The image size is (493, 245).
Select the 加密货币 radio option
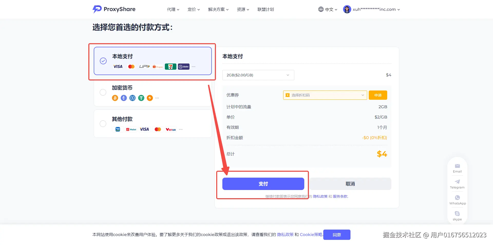click(x=103, y=92)
